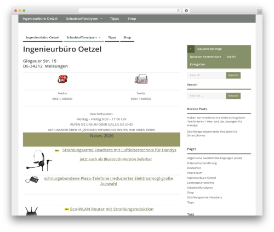Click the fax machine icon

tap(141, 79)
